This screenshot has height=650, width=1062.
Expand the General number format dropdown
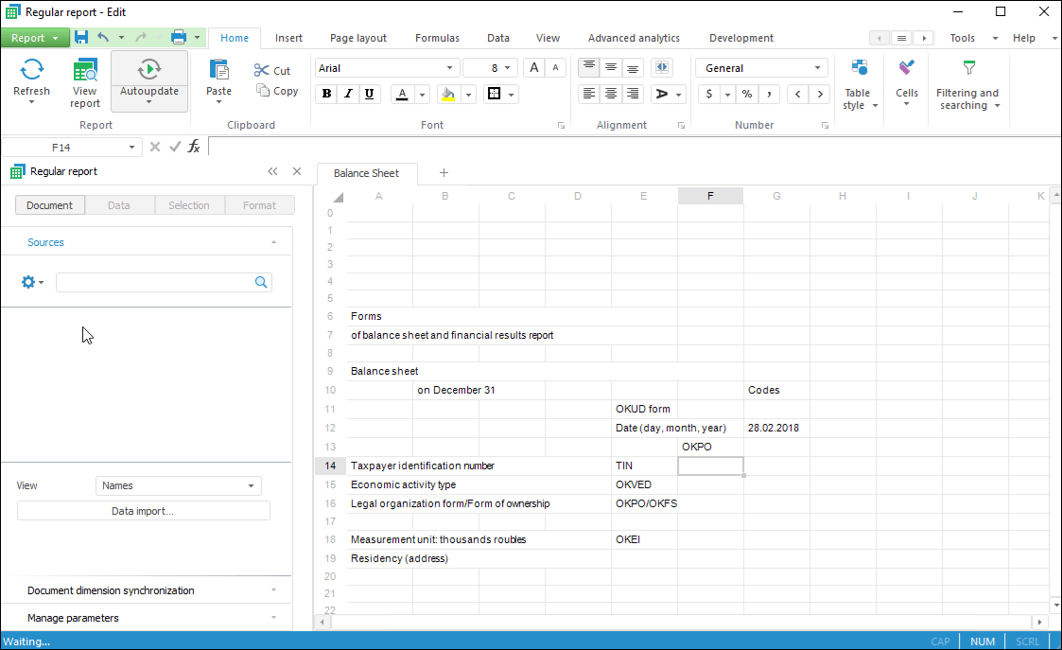pyautogui.click(x=817, y=68)
